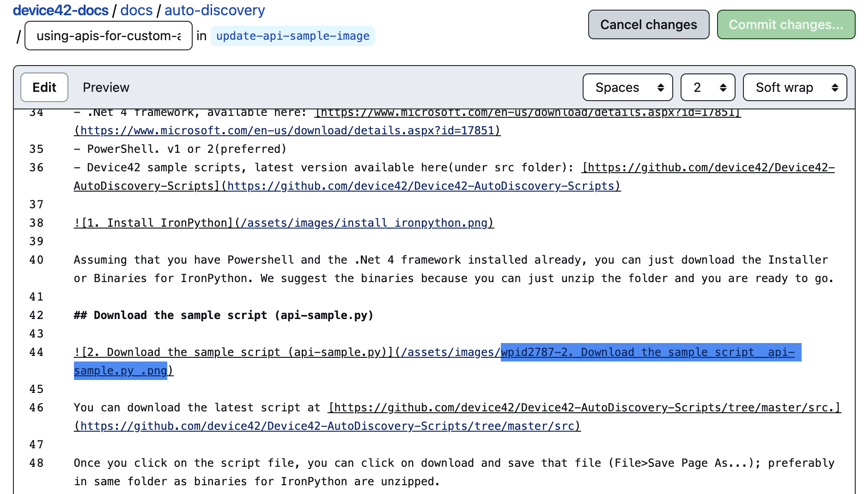Open the indent size 2 dropdown
This screenshot has width=864, height=494.
pos(707,87)
